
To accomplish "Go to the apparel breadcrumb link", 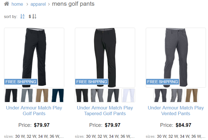I will tap(38, 4).
